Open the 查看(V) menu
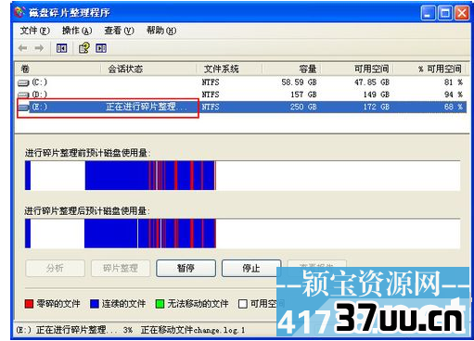The image size is (474, 341). click(x=119, y=31)
